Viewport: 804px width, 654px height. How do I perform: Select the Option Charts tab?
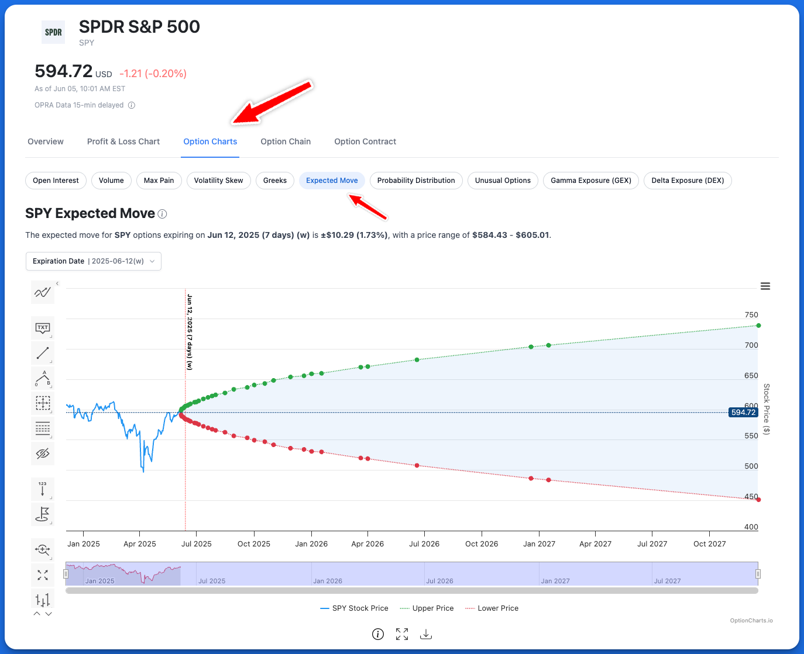(210, 141)
